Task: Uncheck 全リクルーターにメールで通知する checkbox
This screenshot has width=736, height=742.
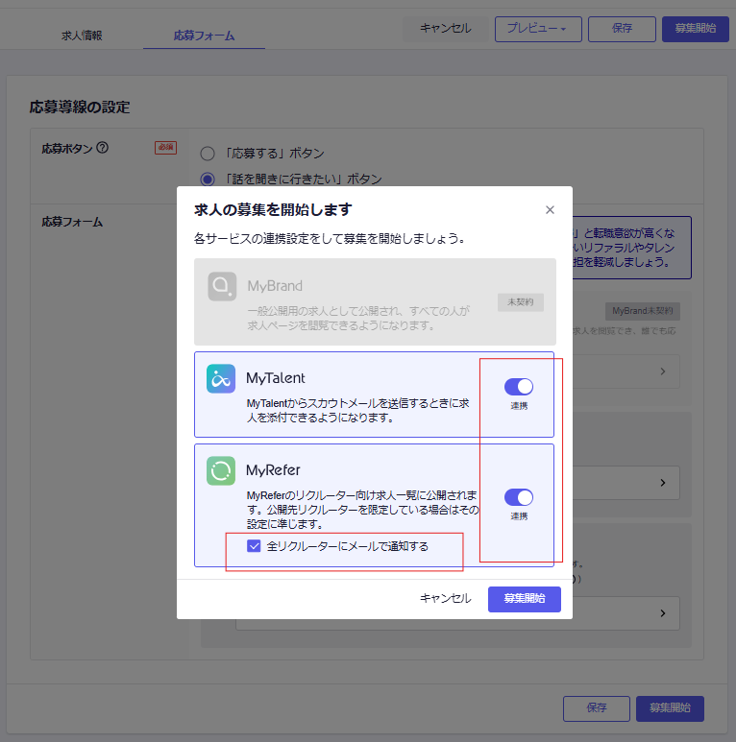Action: coord(254,546)
